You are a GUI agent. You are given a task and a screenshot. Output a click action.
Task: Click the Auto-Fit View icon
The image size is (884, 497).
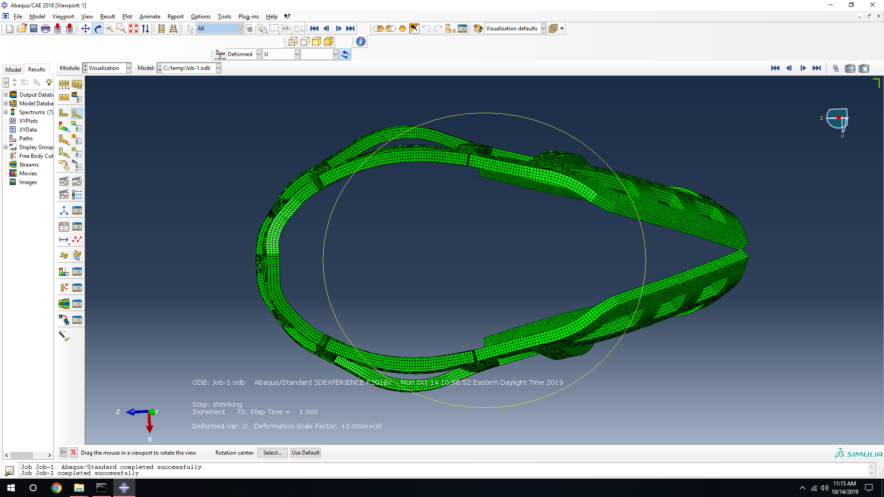(x=134, y=29)
